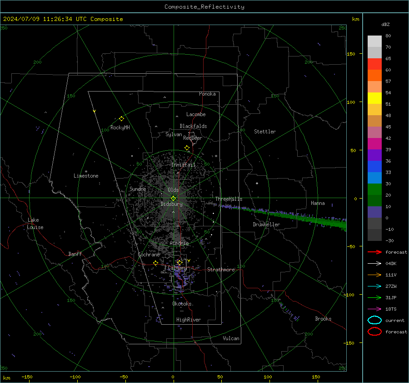Screen dimensions: 409x383
Task: Click the Cochrane label
Action: [x=149, y=255]
